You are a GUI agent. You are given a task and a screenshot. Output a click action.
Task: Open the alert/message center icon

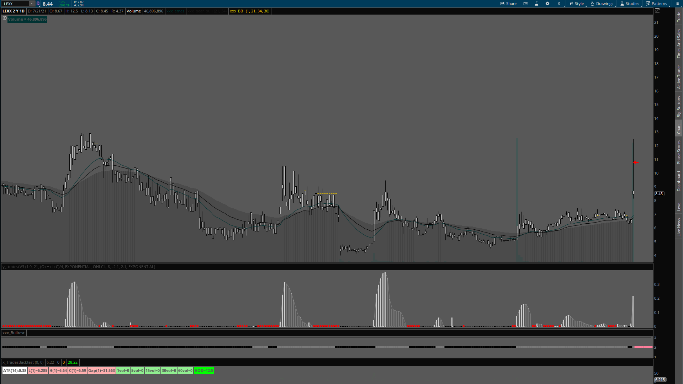(525, 4)
